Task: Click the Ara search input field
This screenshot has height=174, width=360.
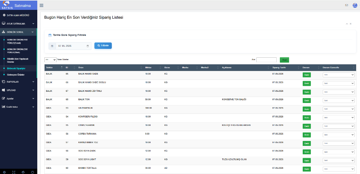Action: tap(266, 60)
